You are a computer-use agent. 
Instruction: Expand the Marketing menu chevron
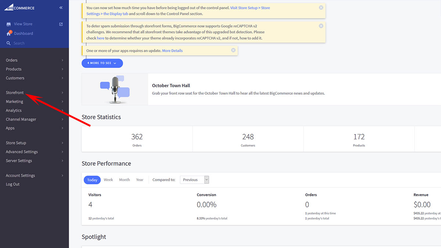(62, 101)
